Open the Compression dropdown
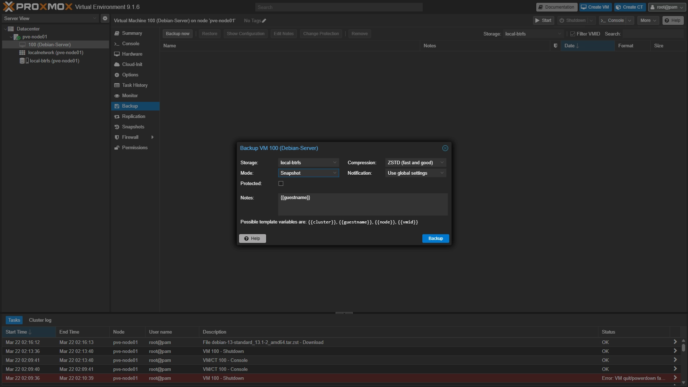Viewport: 688px width, 387px height. point(442,162)
